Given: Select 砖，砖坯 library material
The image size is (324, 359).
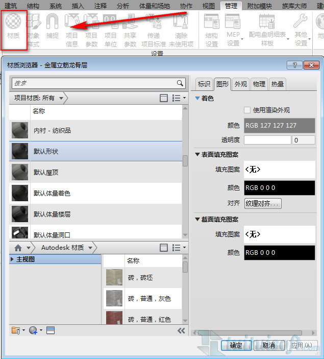Looking at the screenshot, I should point(143,277).
